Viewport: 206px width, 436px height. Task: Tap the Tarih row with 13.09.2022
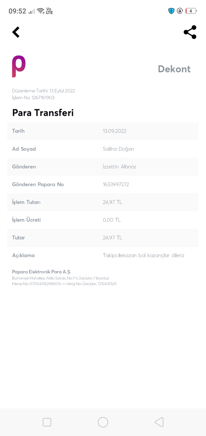click(103, 131)
